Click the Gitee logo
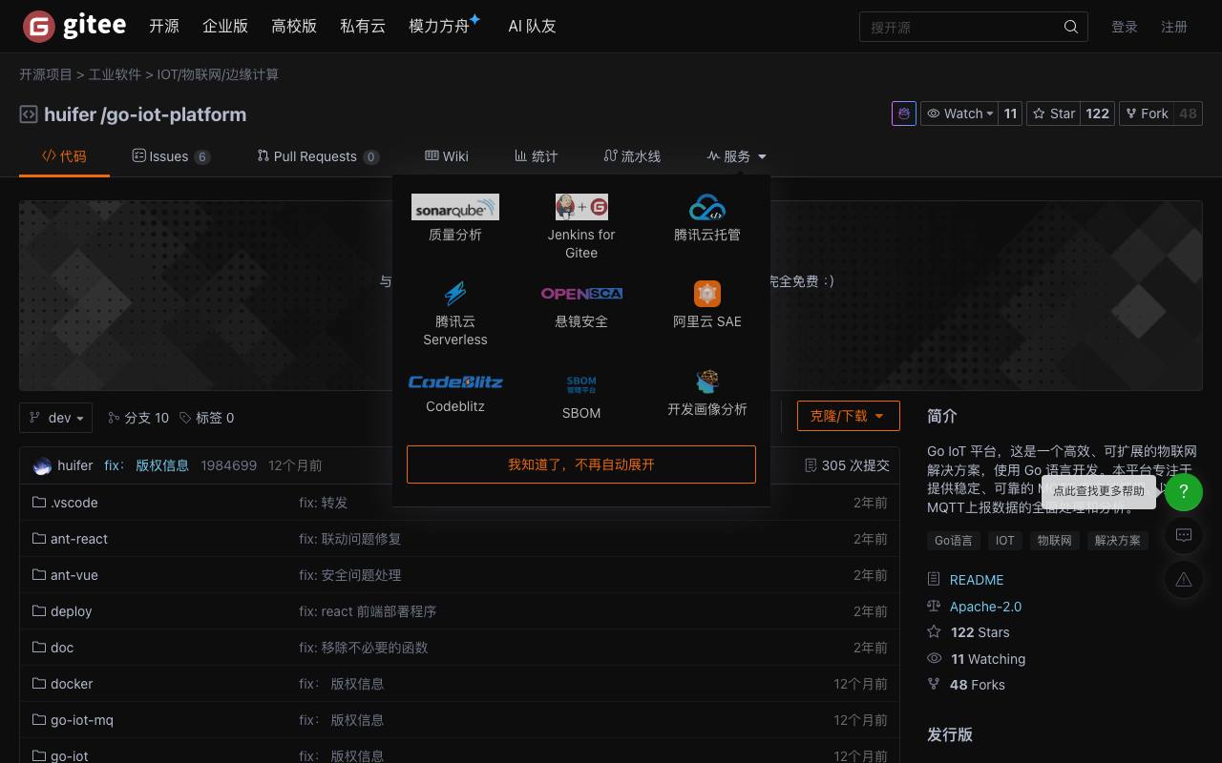Image resolution: width=1222 pixels, height=763 pixels. (x=74, y=27)
